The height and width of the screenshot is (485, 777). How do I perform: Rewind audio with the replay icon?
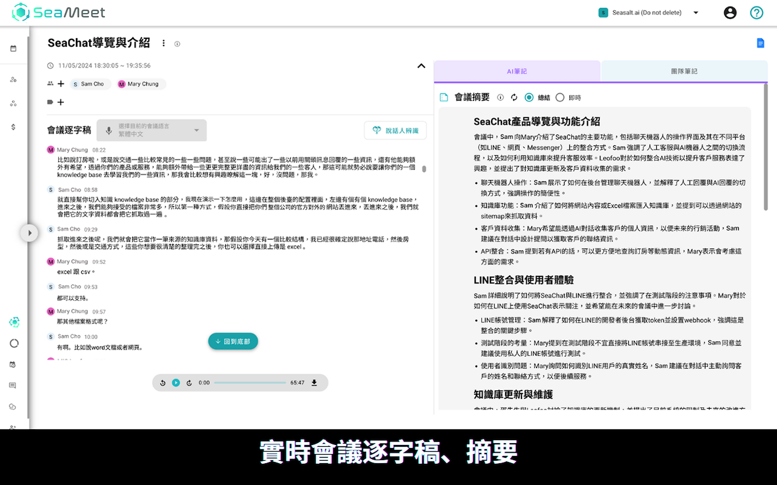(x=163, y=383)
